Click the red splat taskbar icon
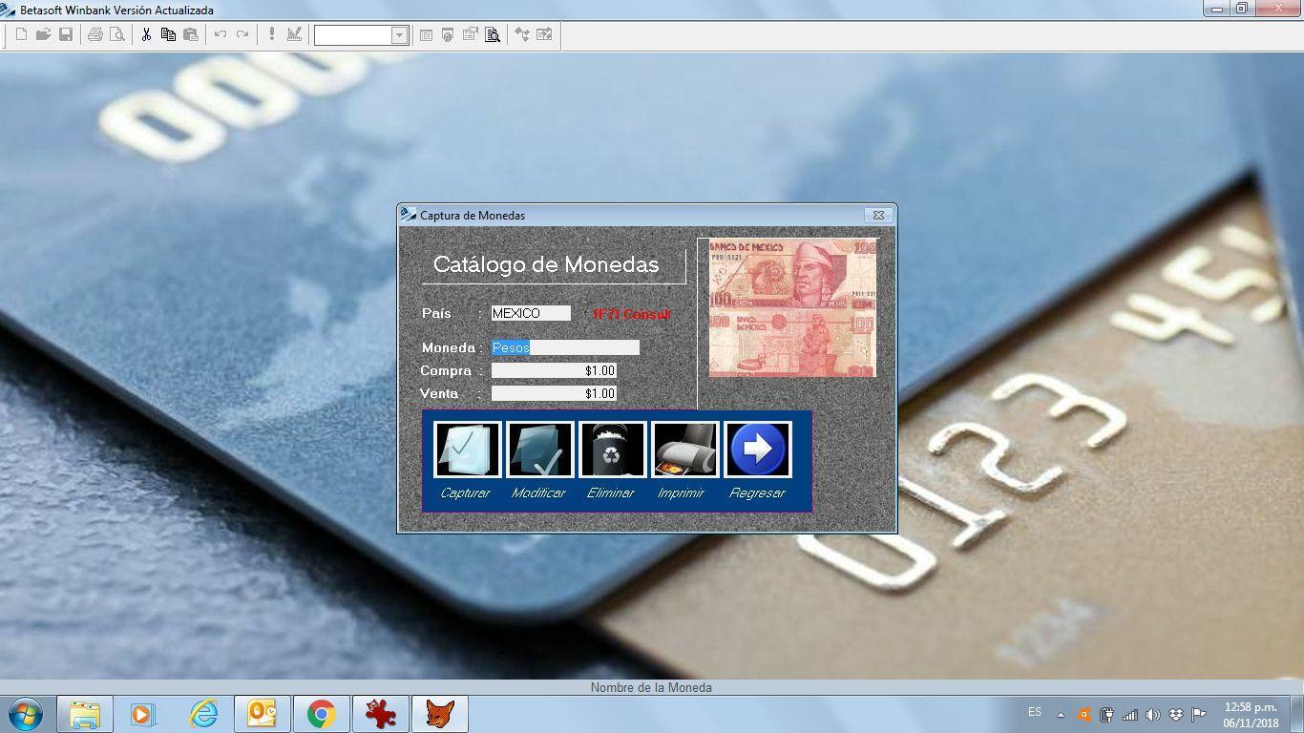 (x=381, y=714)
